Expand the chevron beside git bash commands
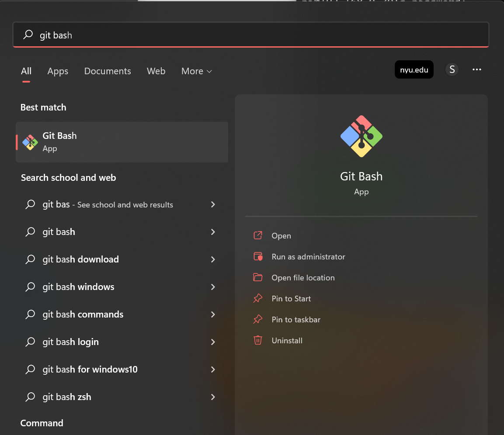 pyautogui.click(x=213, y=314)
